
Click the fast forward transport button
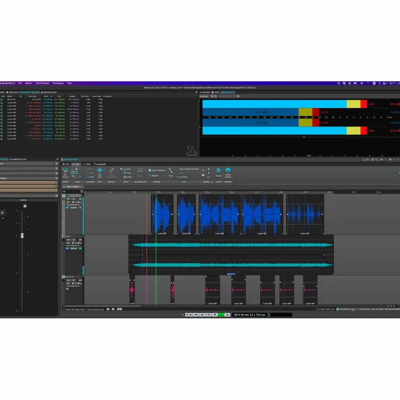pos(202,315)
